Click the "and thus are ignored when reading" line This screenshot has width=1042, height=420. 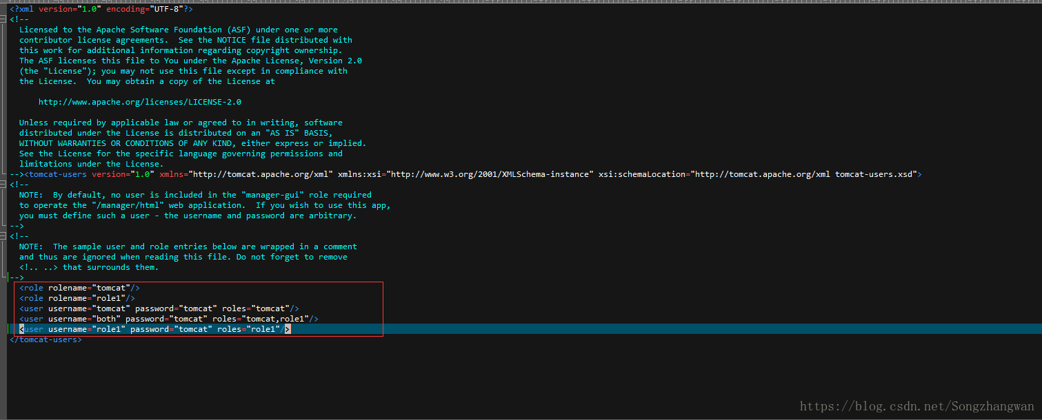tap(183, 257)
